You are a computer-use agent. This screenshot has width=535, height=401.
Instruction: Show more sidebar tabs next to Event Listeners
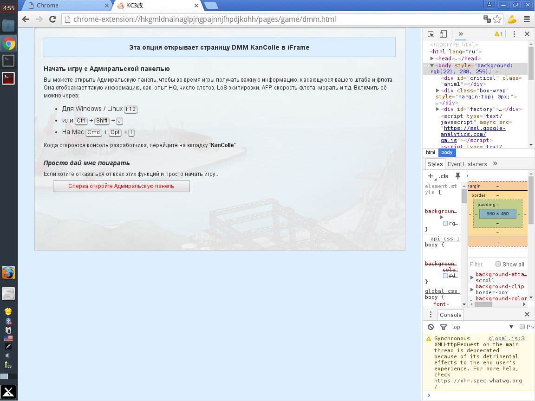(x=495, y=164)
